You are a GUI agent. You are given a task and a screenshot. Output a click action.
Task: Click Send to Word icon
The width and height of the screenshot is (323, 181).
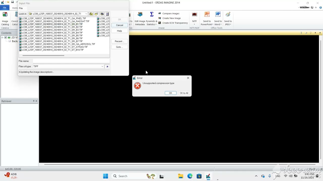tap(218, 14)
